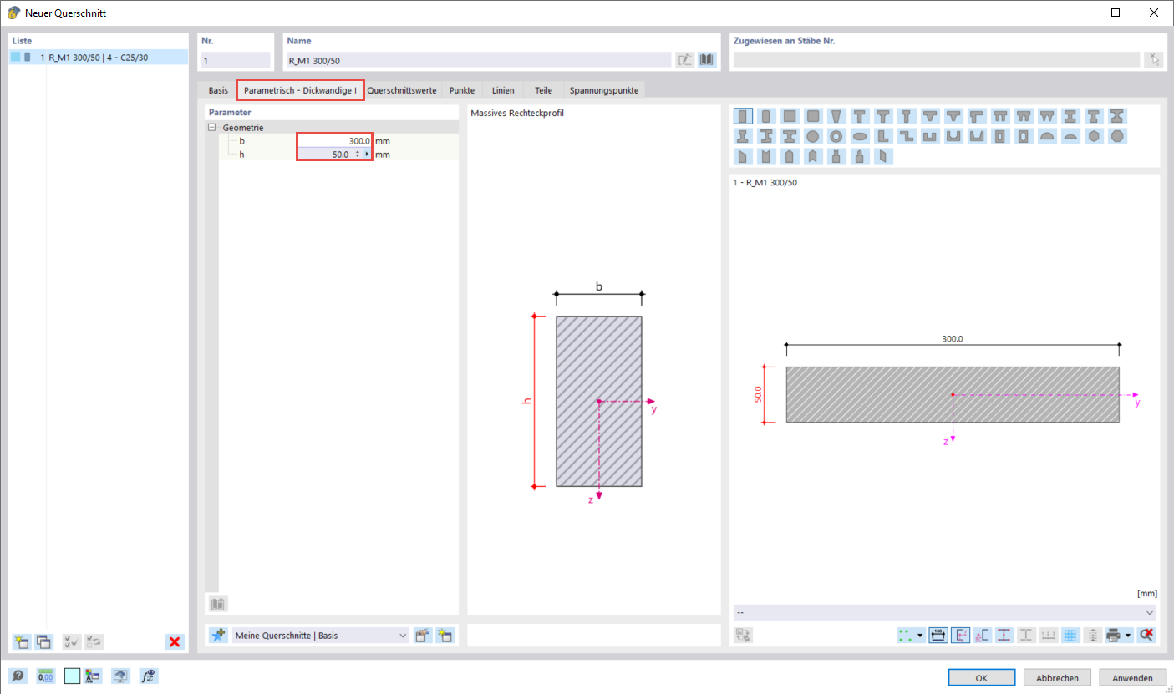Select list item R_M1 300/50 | 4 - C25/30
This screenshot has height=694, width=1174.
[99, 57]
